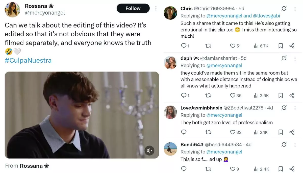Image resolution: width=303 pixels, height=173 pixels.
Task: Follow Rossana's account
Action: [133, 8]
